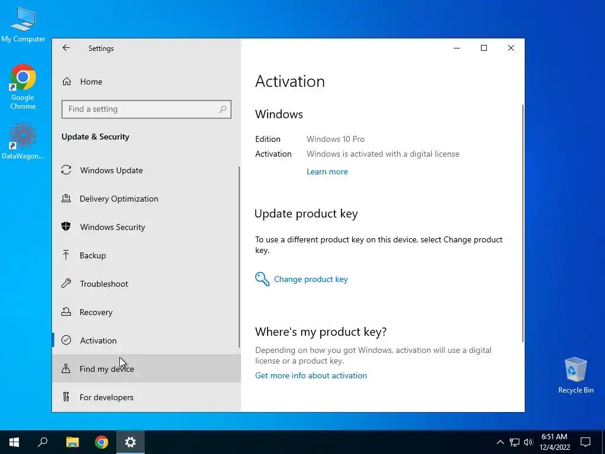The image size is (605, 454).
Task: Select the DataWagon desktop shortcut
Action: (x=23, y=141)
